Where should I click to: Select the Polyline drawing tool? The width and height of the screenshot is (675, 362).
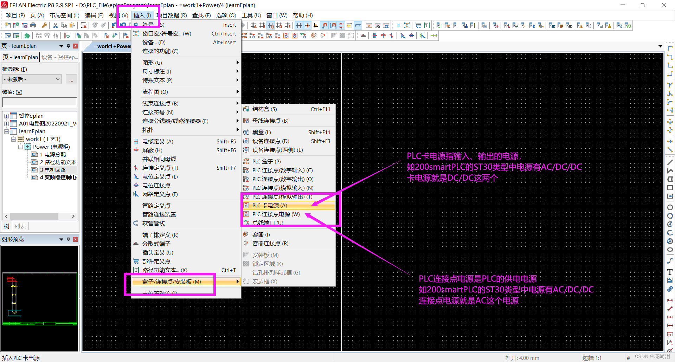670,171
